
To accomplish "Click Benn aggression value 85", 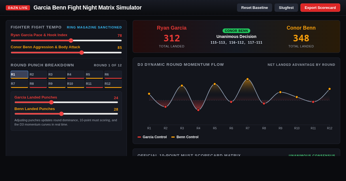I will click(120, 47).
